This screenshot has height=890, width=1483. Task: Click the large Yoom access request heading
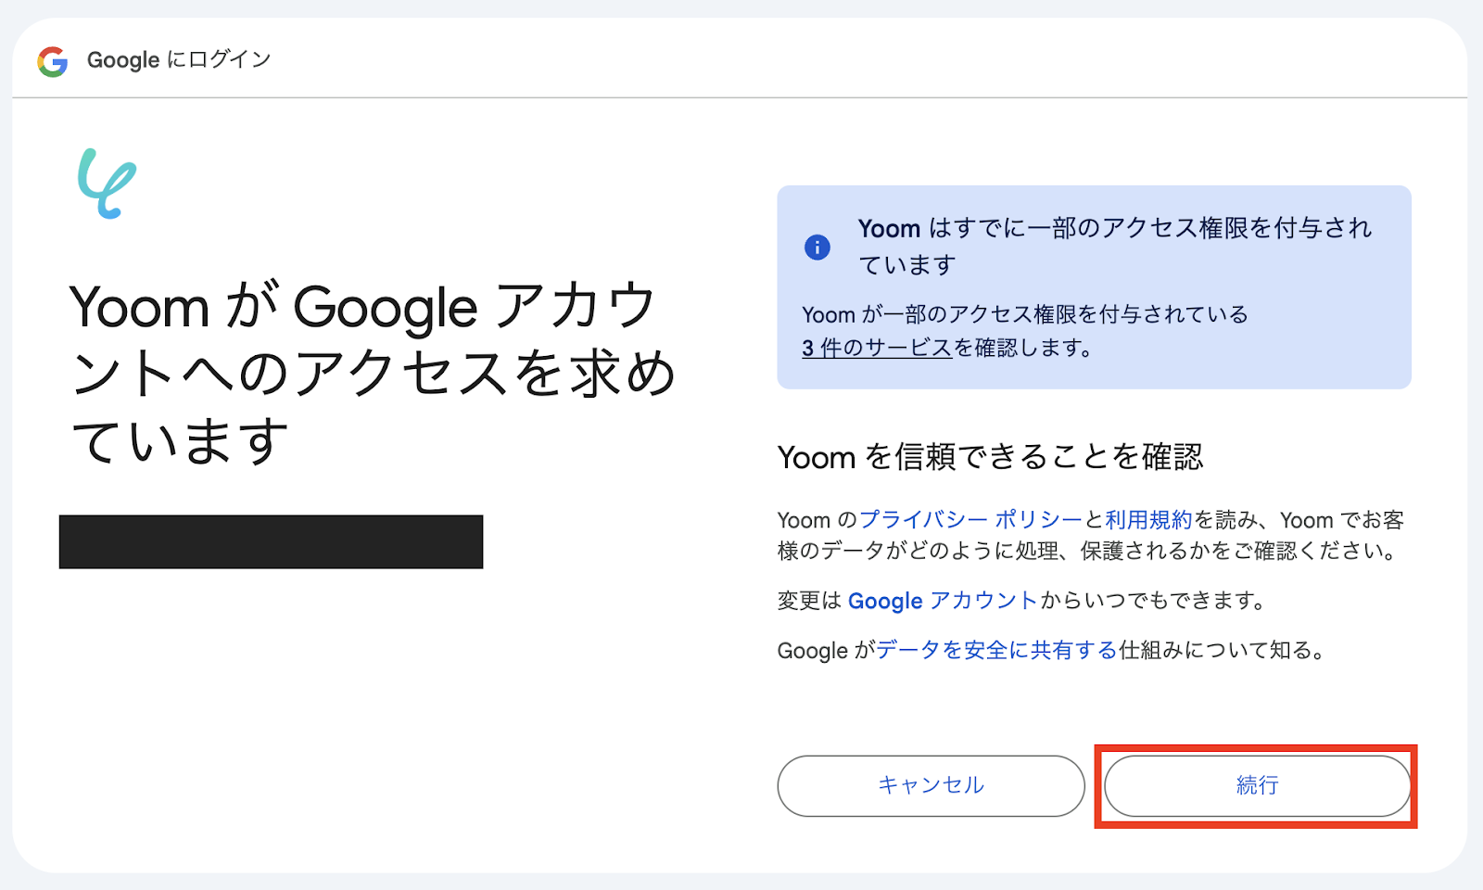pos(371,373)
